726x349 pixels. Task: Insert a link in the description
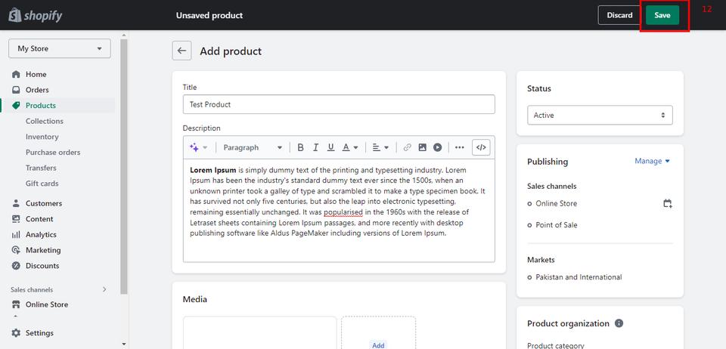408,147
